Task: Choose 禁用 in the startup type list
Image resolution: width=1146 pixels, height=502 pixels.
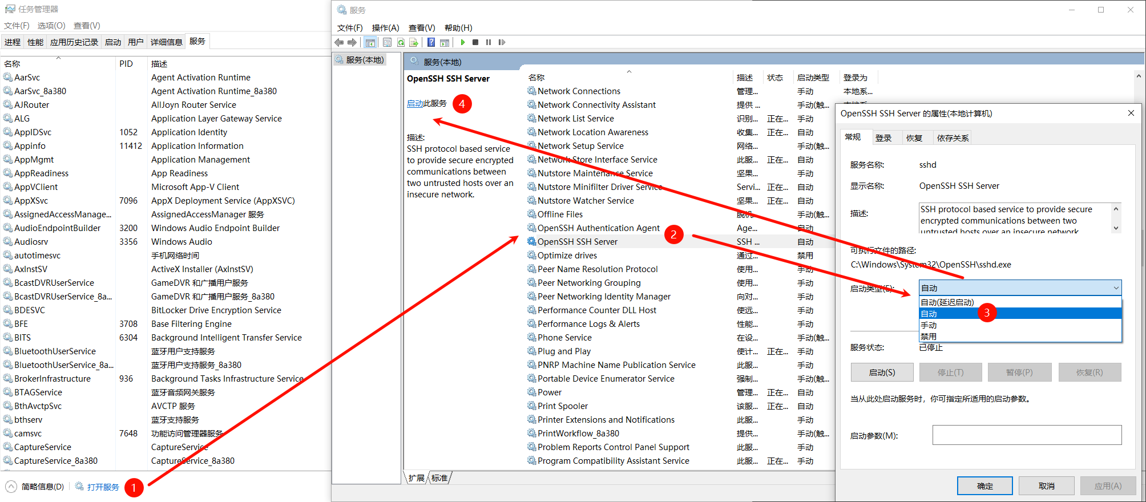Action: click(929, 337)
